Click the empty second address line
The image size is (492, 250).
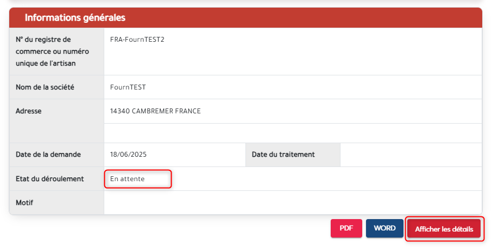(292, 133)
